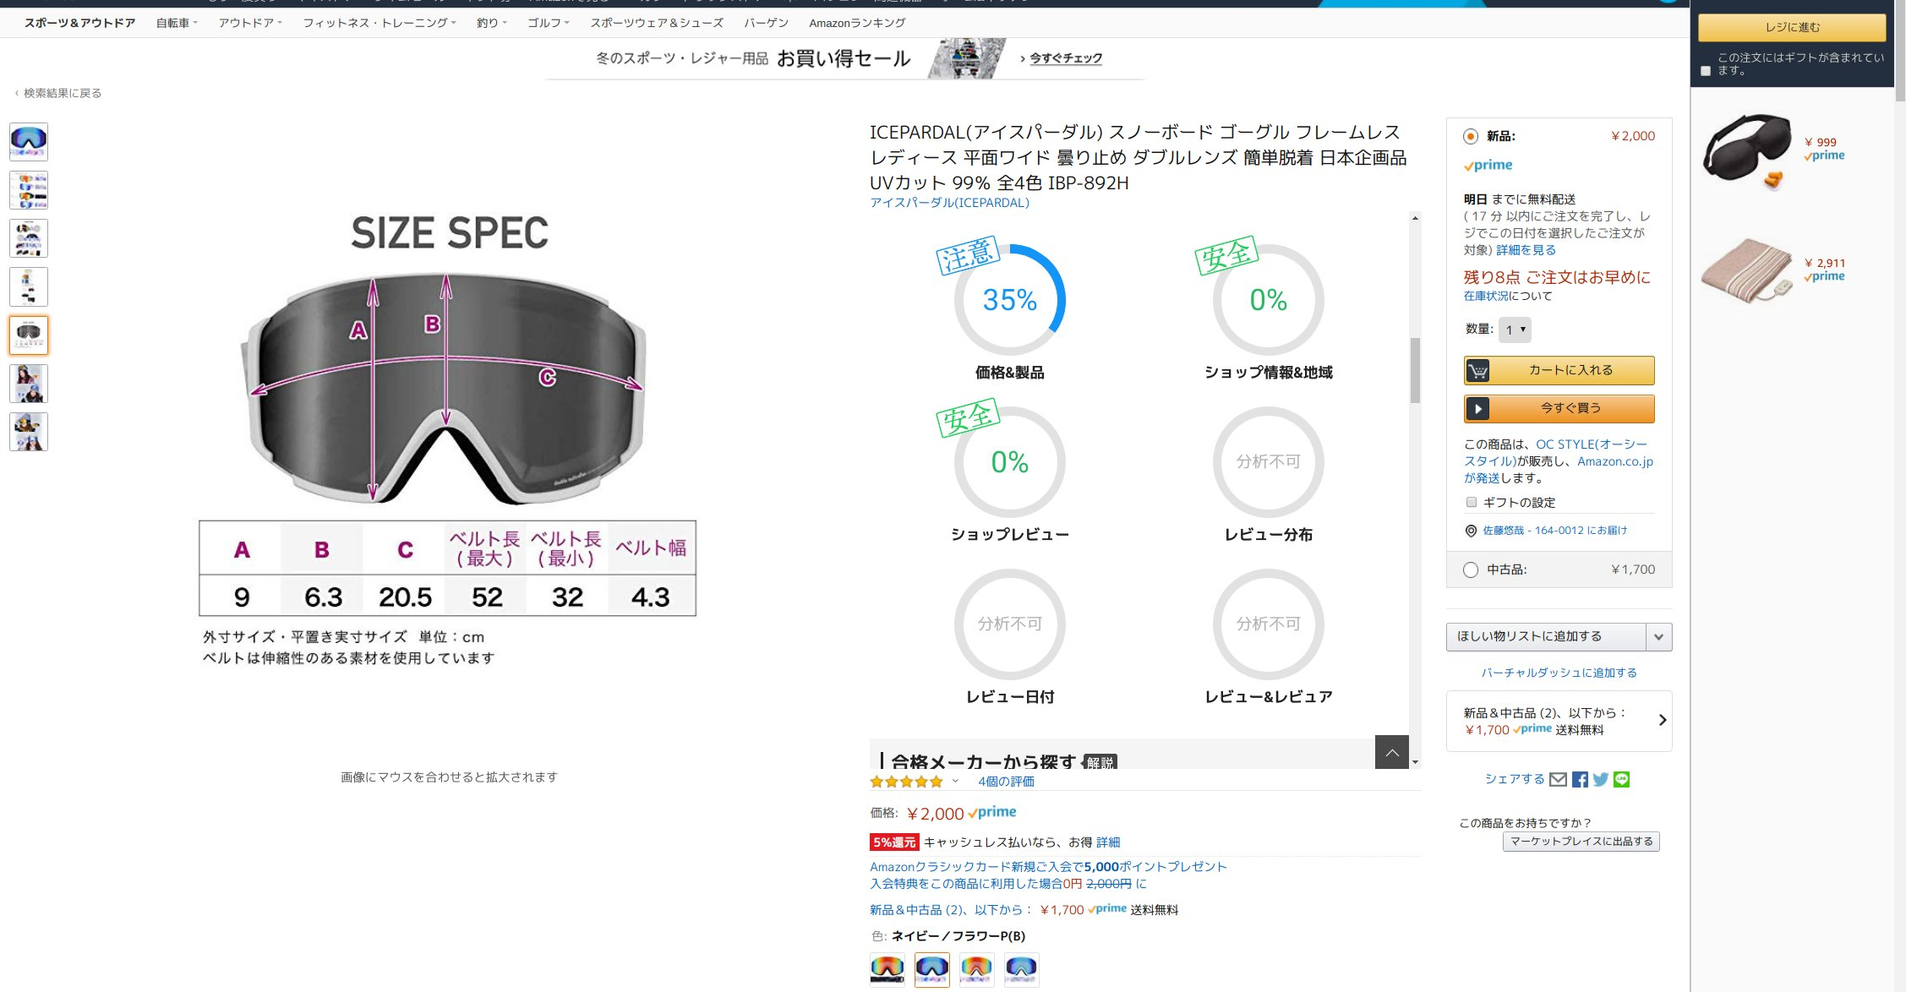Screen dimensions: 1906x992
Task: Click the scroll-to-top arrow in the analysis panel
Action: coord(1391,752)
